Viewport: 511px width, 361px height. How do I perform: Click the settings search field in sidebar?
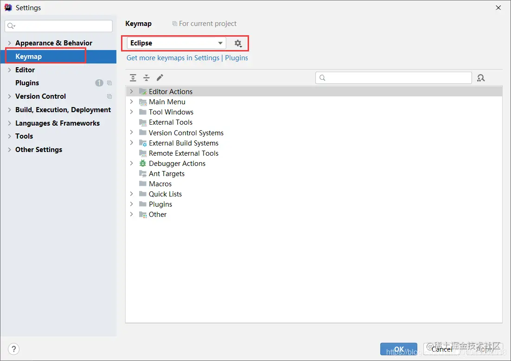tap(59, 26)
